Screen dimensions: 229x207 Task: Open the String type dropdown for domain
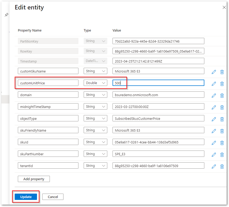click(x=95, y=95)
